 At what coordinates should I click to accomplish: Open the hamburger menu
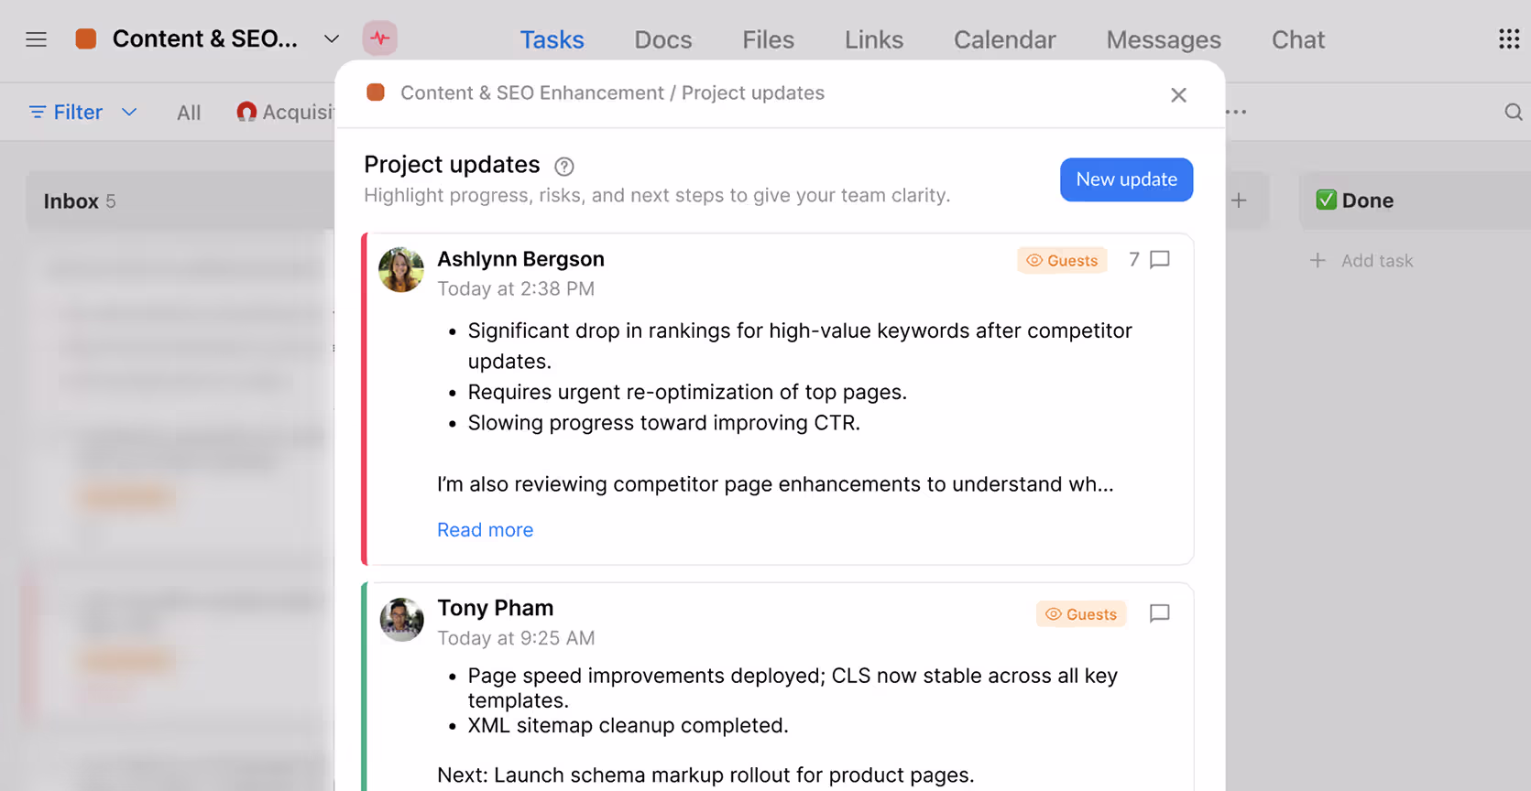pos(36,39)
